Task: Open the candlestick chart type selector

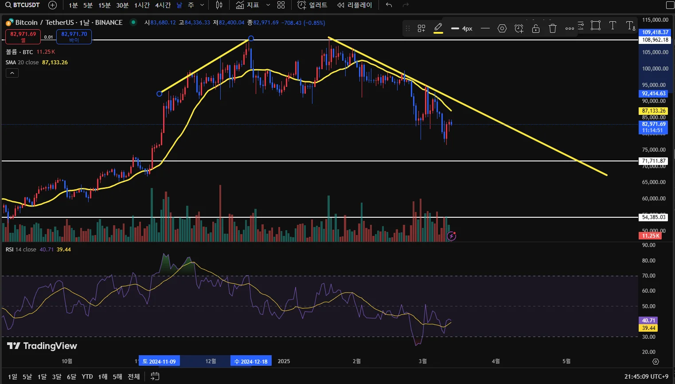Action: (x=219, y=5)
